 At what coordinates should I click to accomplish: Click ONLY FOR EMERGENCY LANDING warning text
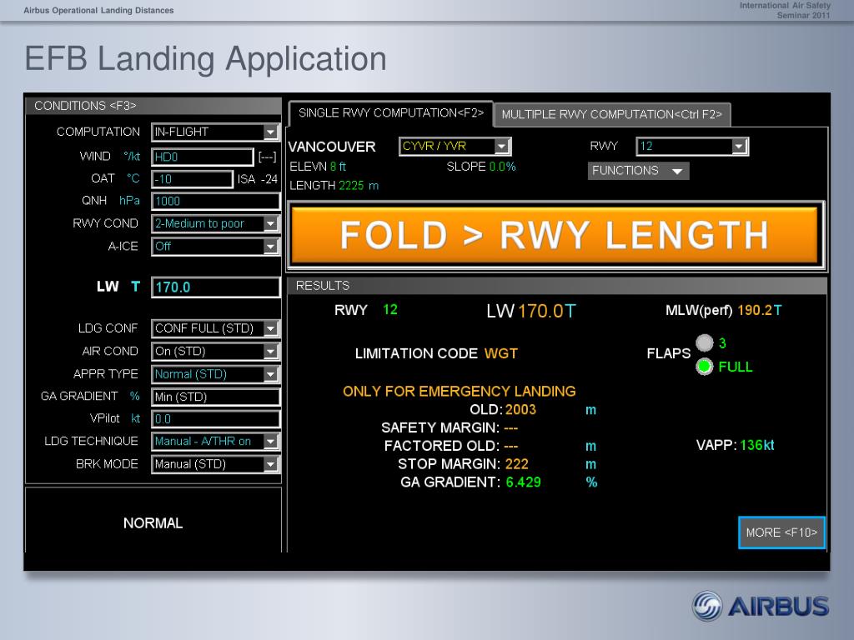[x=460, y=392]
